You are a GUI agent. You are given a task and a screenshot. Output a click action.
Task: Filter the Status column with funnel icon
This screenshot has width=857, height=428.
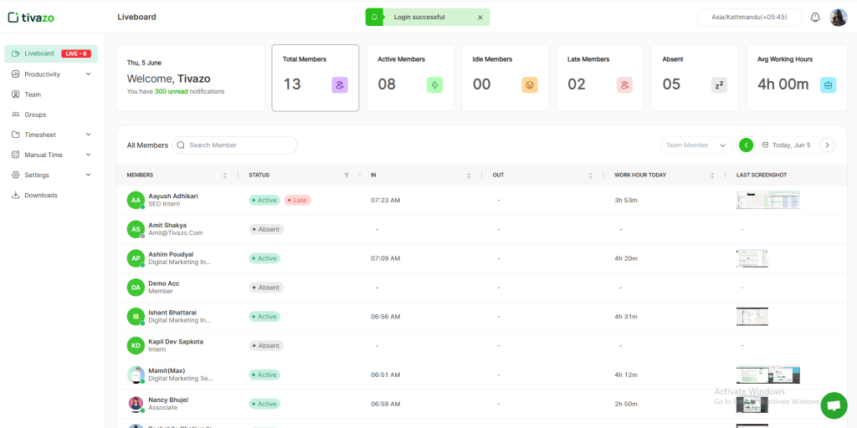point(346,176)
